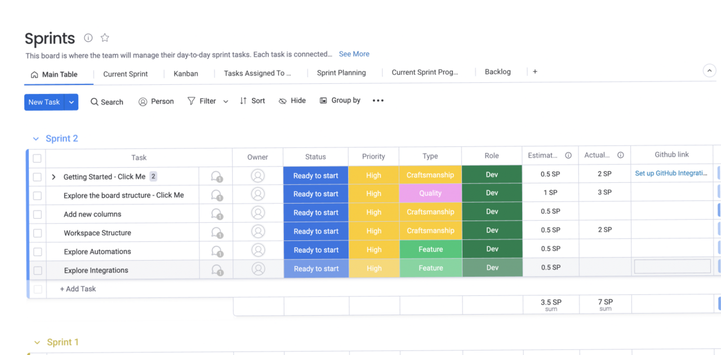
Task: Tick the Explore Integrations row checkbox
Action: 37,271
